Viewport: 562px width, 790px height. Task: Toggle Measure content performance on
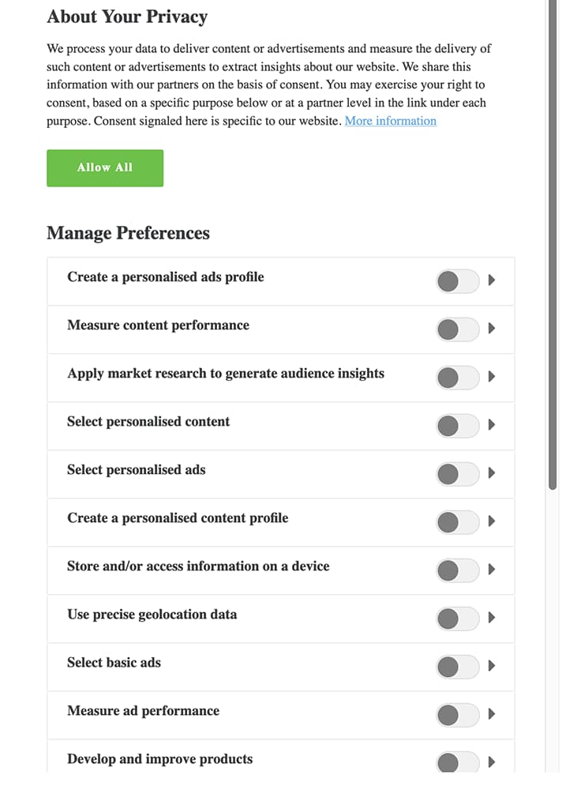click(x=459, y=329)
